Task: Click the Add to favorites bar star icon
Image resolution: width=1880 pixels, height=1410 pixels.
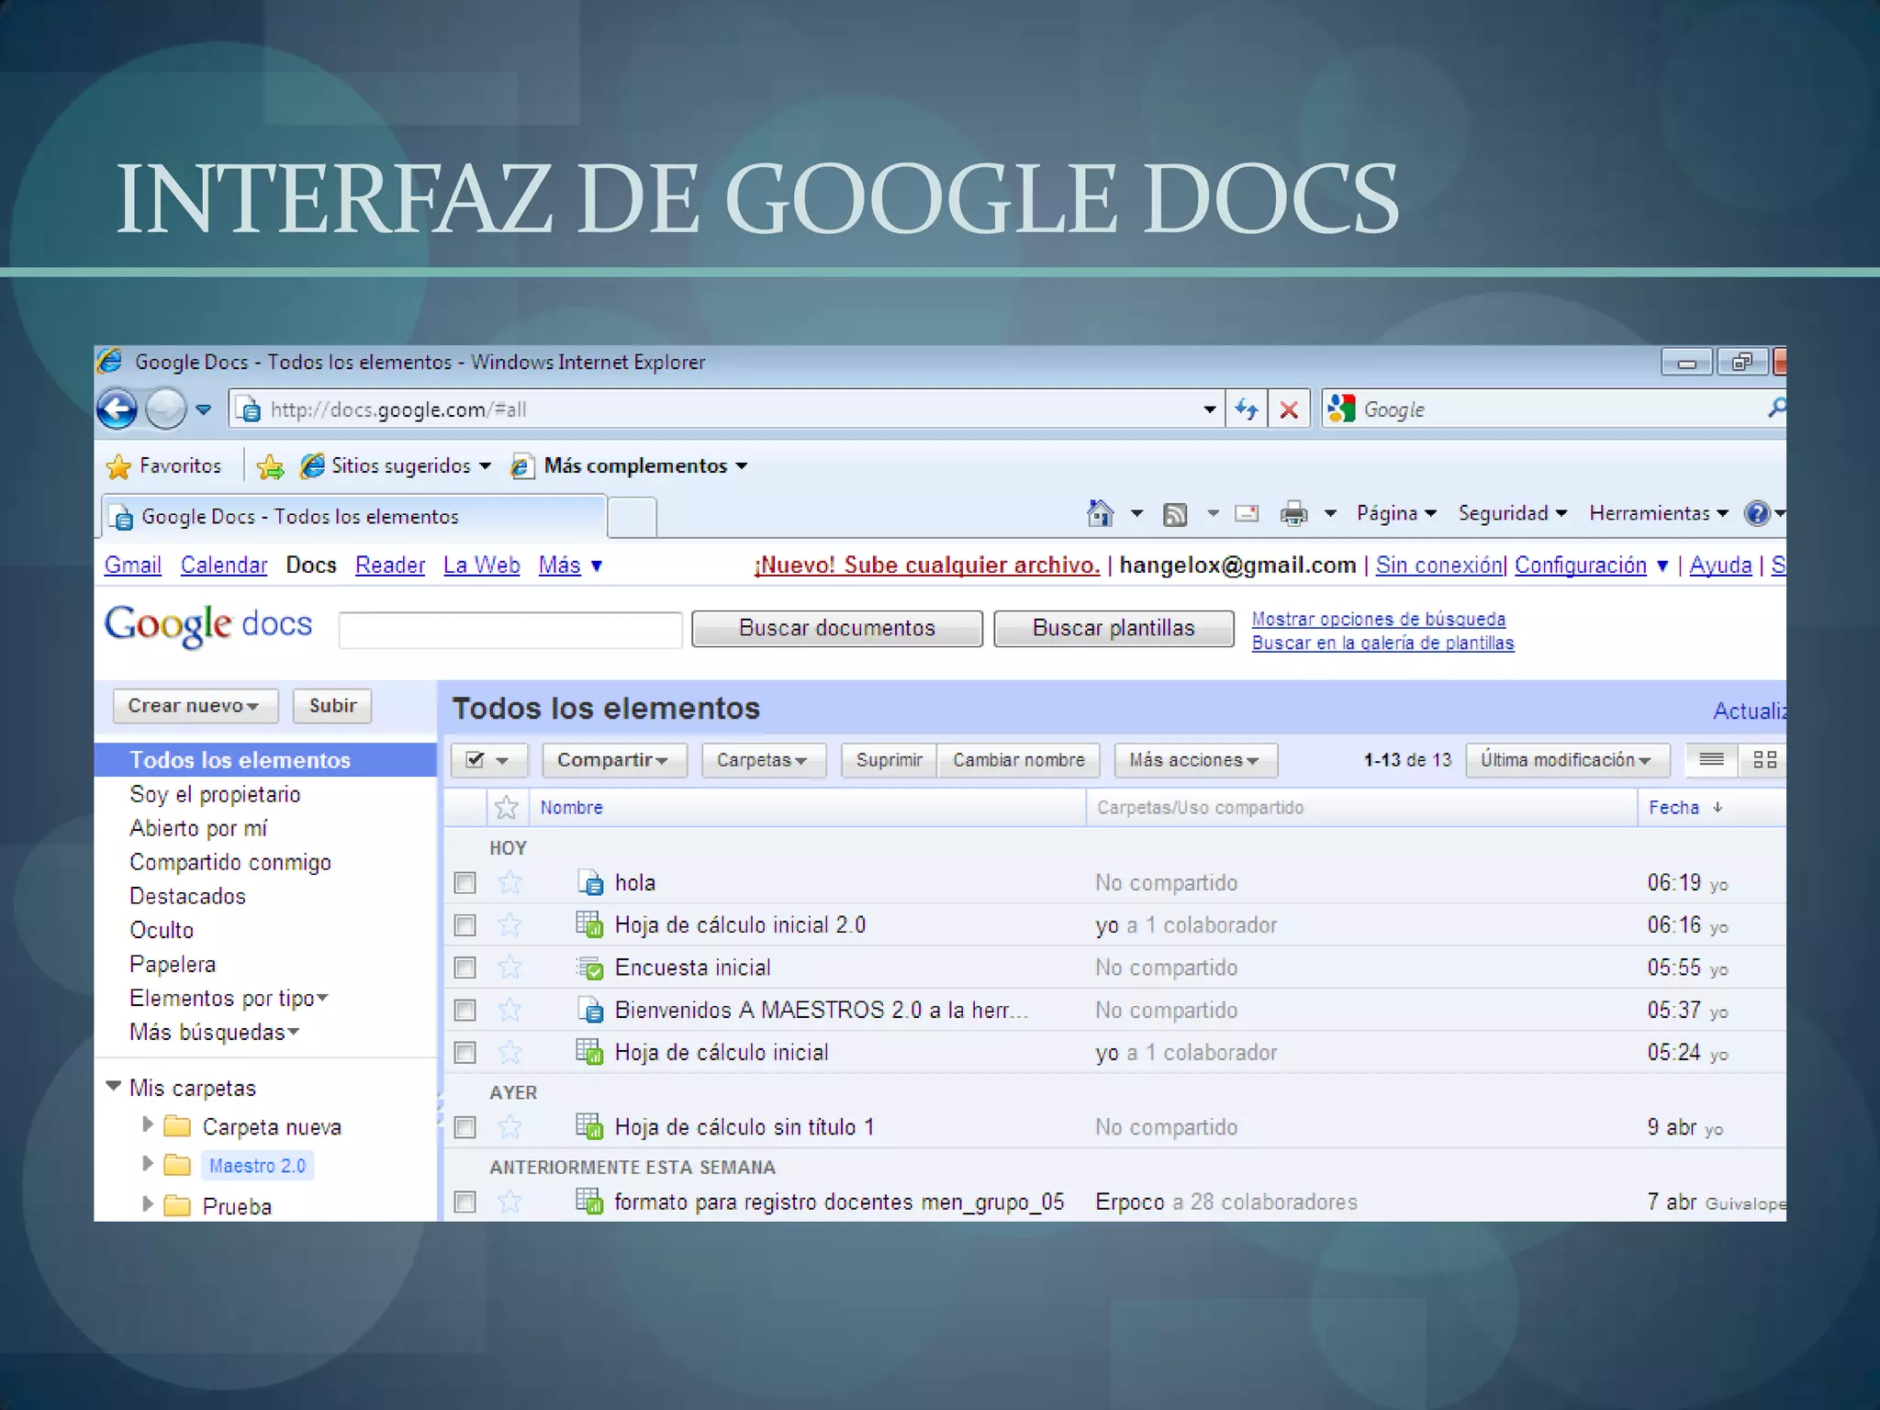Action: (270, 466)
